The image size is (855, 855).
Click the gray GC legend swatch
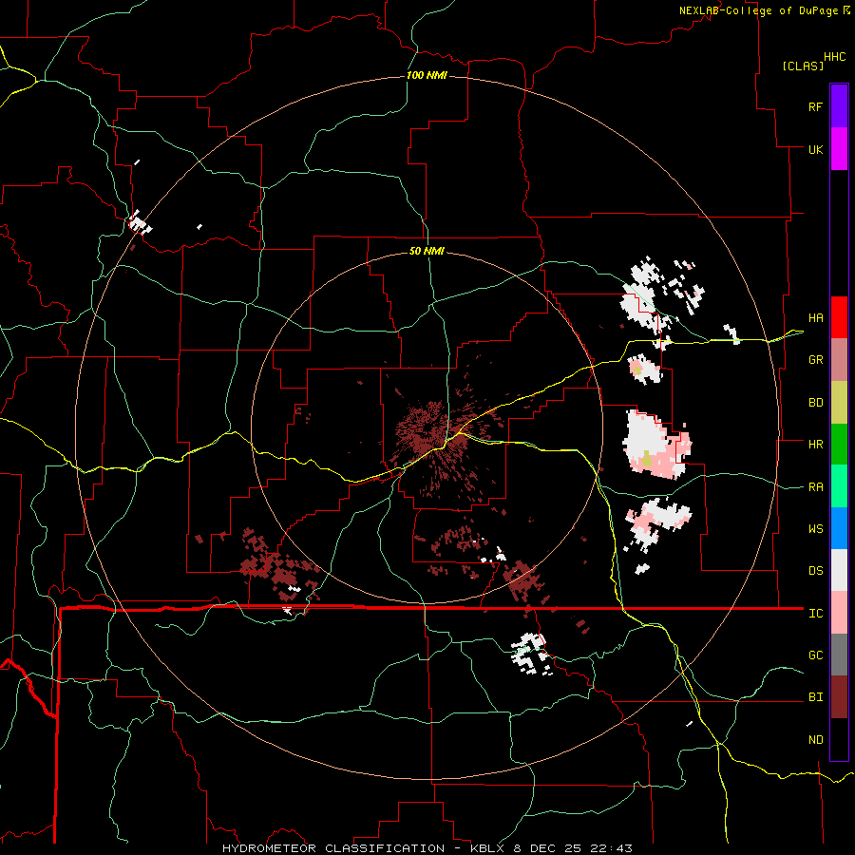(839, 655)
